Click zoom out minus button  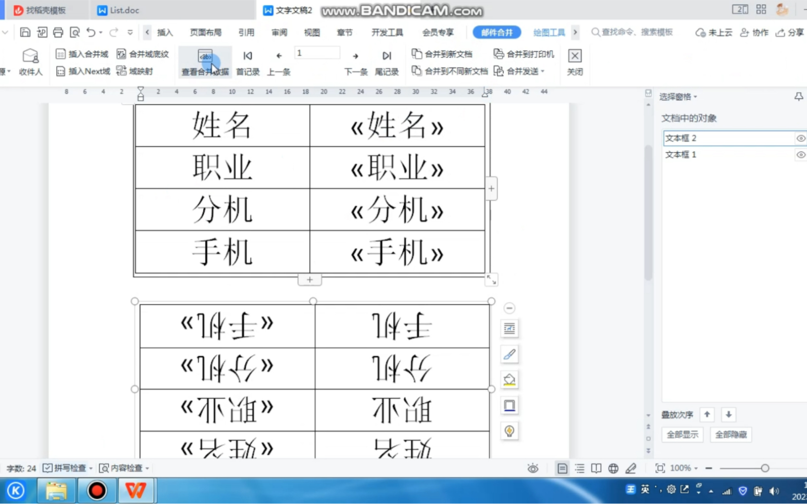tap(709, 469)
